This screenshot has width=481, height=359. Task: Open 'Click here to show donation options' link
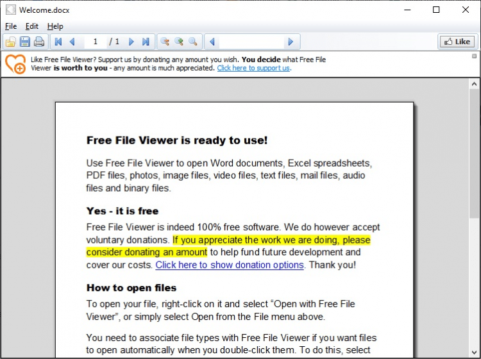click(x=230, y=265)
